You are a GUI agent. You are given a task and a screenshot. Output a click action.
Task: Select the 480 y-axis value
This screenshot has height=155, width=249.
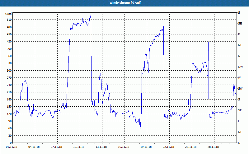click(x=9, y=27)
